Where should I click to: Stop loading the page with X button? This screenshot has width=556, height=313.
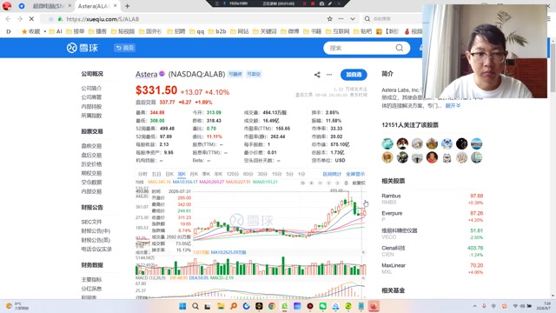pyautogui.click(x=31, y=19)
